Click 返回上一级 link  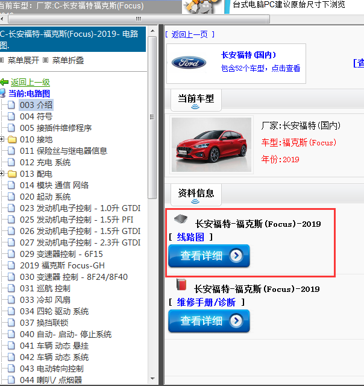pos(30,82)
